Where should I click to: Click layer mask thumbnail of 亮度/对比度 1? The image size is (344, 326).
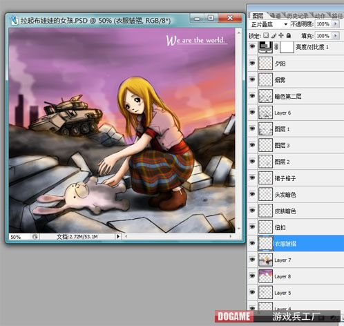(x=287, y=47)
